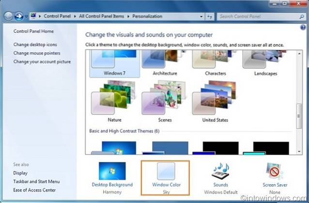Open Desktop Background settings icon
309x203 pixels.
(112, 171)
